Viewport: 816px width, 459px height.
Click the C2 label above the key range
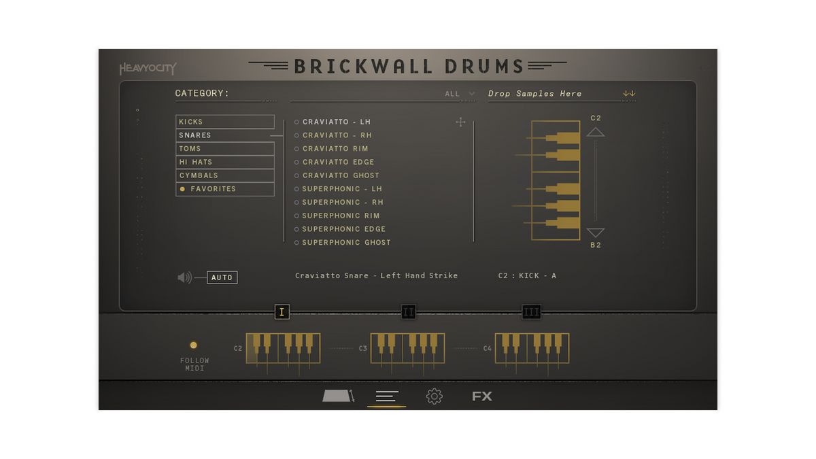[x=596, y=118]
